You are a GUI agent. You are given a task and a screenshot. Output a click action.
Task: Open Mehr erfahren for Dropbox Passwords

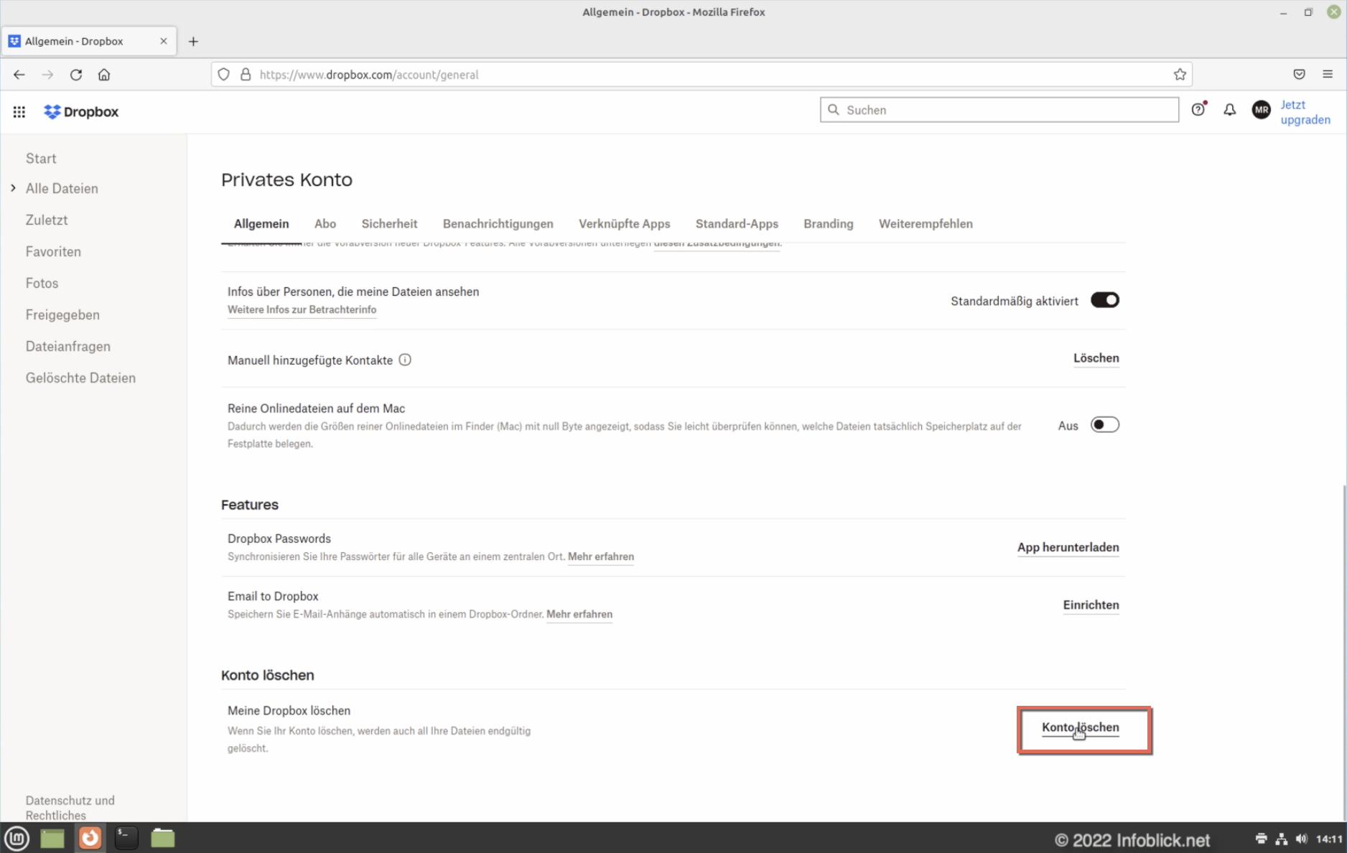(x=601, y=556)
